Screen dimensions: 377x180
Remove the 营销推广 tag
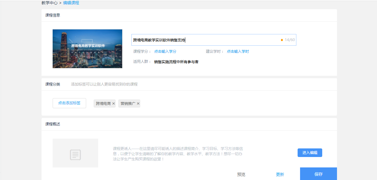(138, 104)
